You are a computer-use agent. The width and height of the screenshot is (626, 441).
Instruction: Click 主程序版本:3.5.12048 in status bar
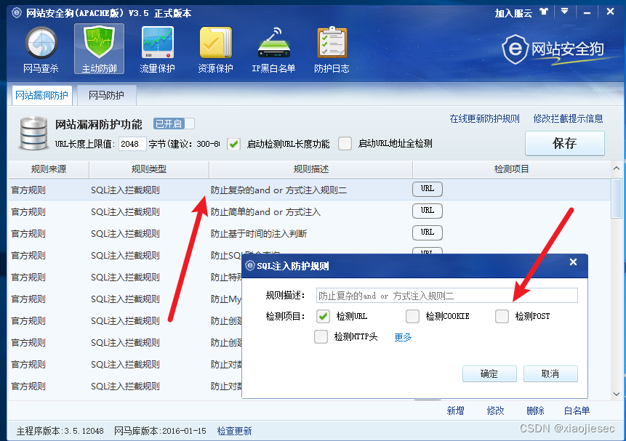pyautogui.click(x=60, y=431)
